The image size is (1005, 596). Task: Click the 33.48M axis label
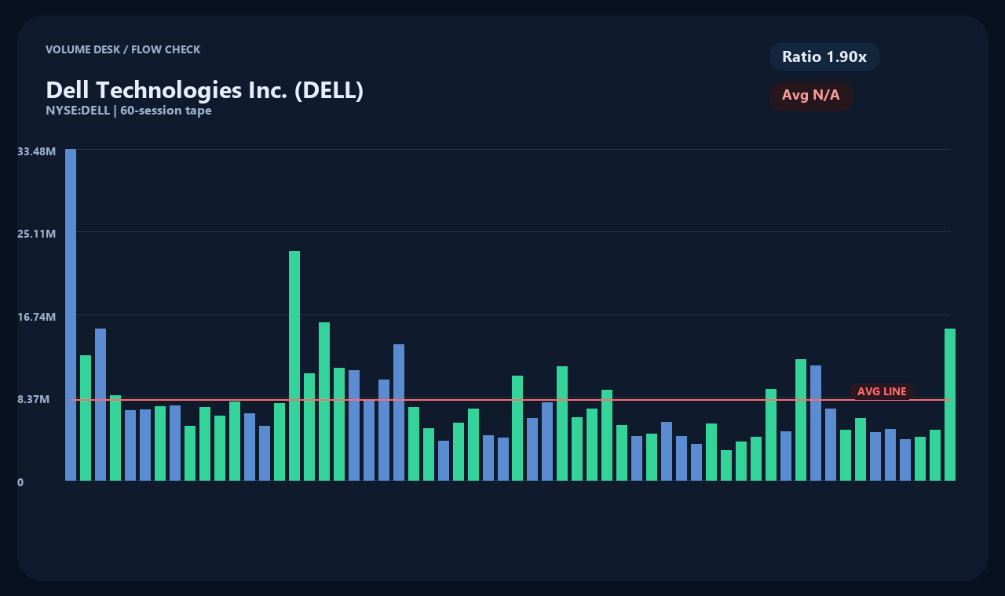point(36,151)
